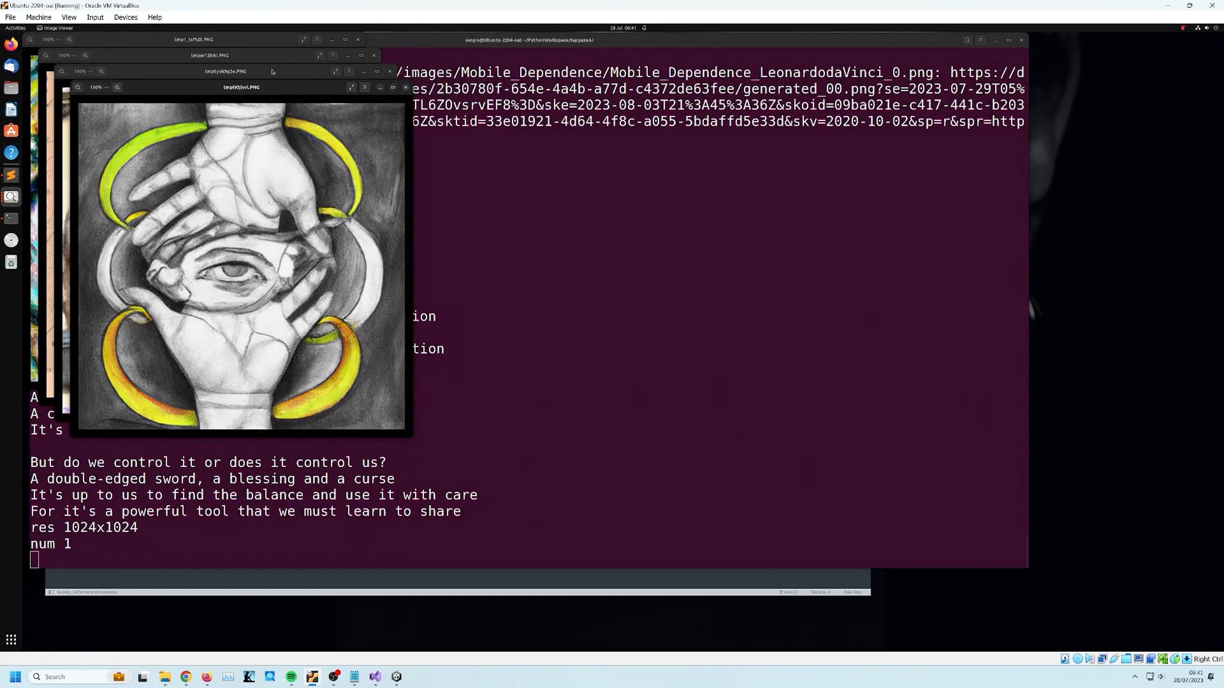
Task: Toggle fullscreen for tmp1_tsfh2t.PNG window
Action: [x=304, y=39]
